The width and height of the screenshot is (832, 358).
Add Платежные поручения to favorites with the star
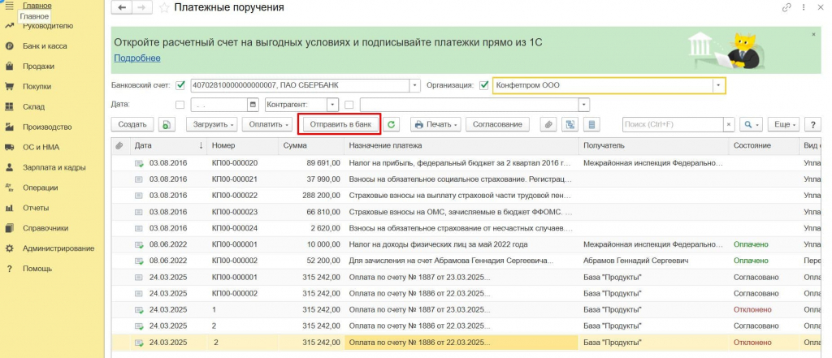coord(164,7)
